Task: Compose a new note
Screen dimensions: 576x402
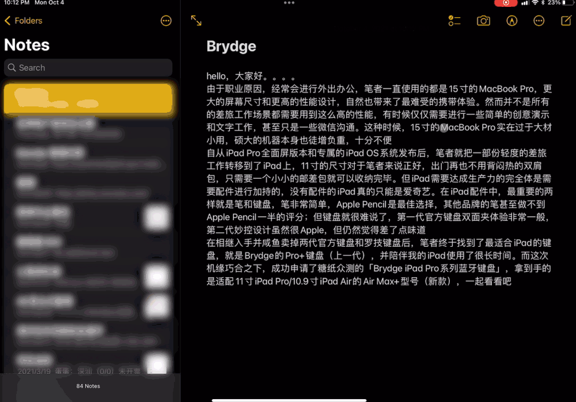Action: click(566, 21)
